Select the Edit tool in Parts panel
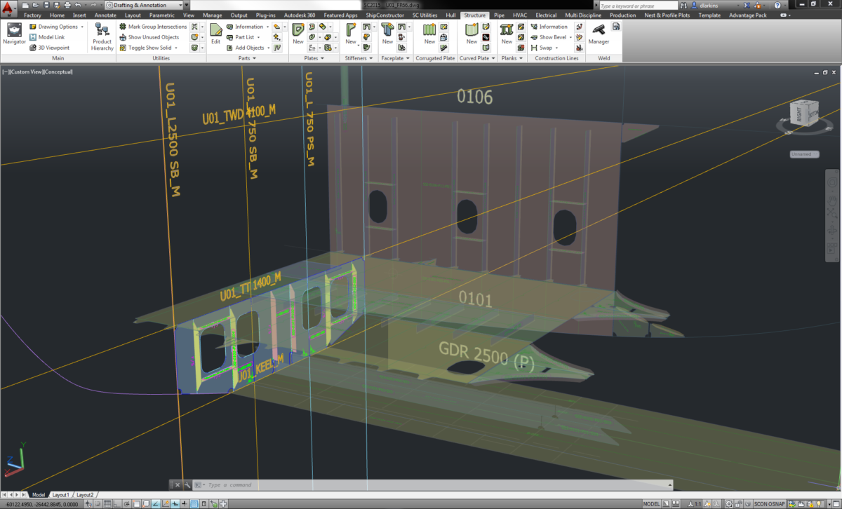This screenshot has height=509, width=842. pos(215,34)
